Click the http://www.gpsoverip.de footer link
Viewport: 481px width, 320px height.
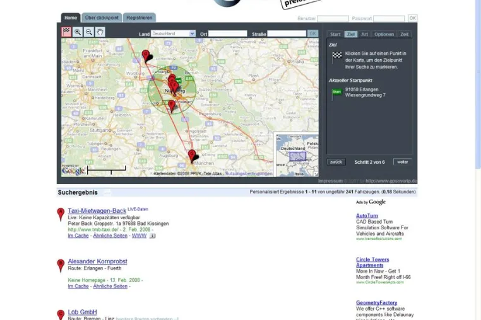pos(391,181)
